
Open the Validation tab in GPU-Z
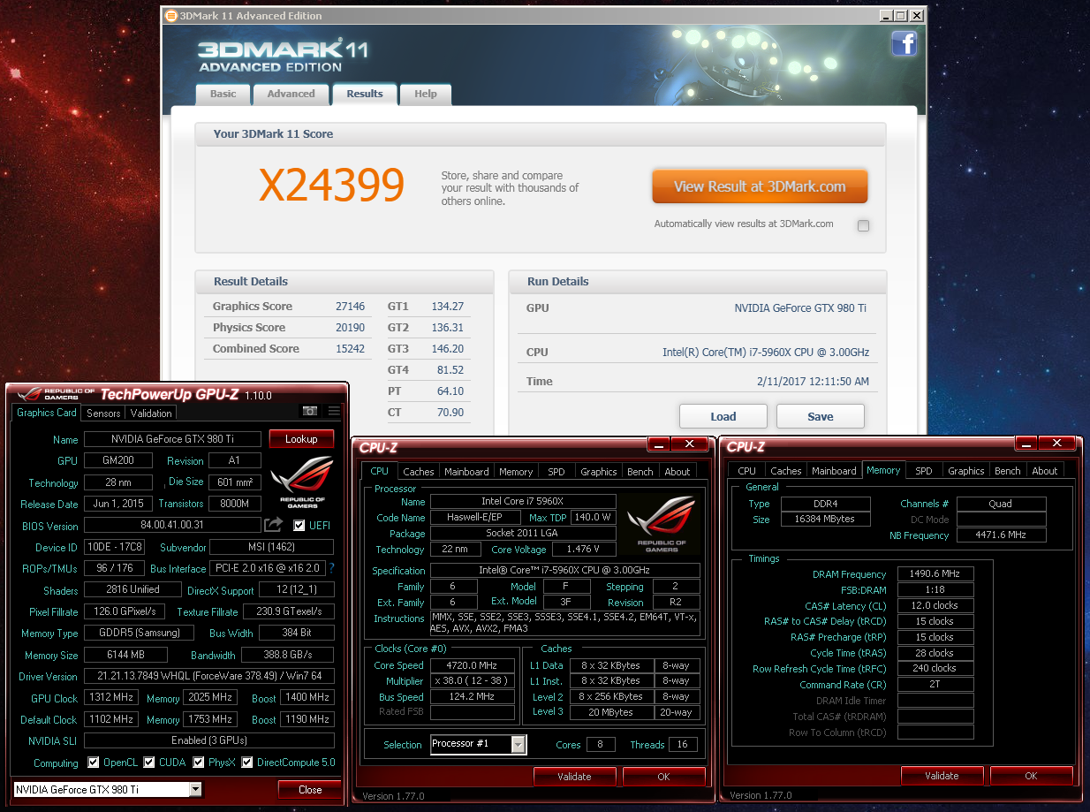[151, 413]
